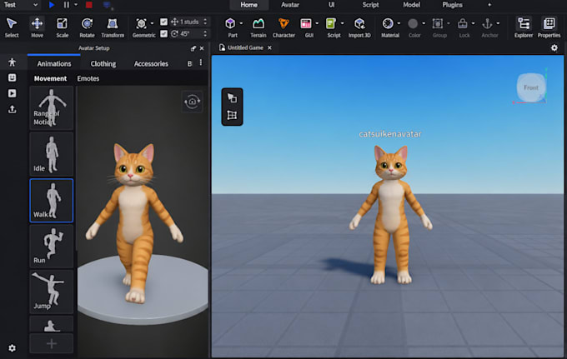The width and height of the screenshot is (567, 359).
Task: Switch to the Emotes sub-tab
Action: point(88,78)
